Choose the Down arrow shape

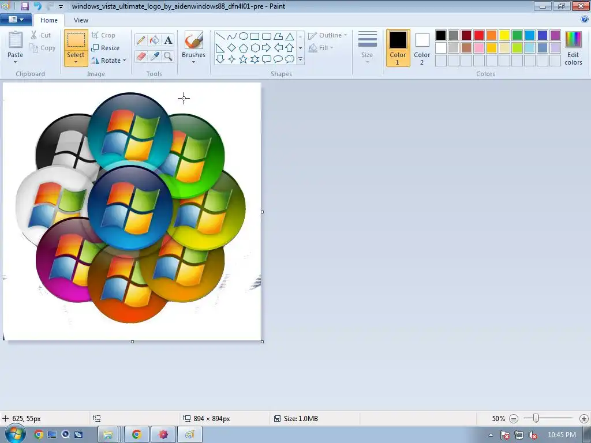[x=220, y=59]
